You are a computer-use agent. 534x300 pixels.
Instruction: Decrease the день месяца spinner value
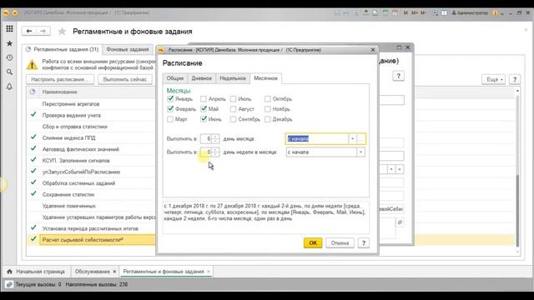coord(215,141)
